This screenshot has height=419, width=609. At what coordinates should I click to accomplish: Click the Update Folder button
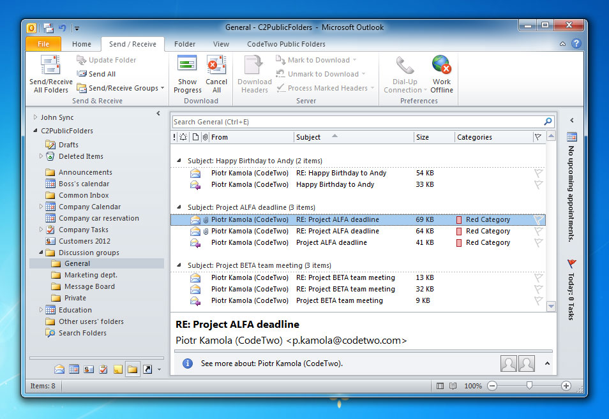[107, 60]
